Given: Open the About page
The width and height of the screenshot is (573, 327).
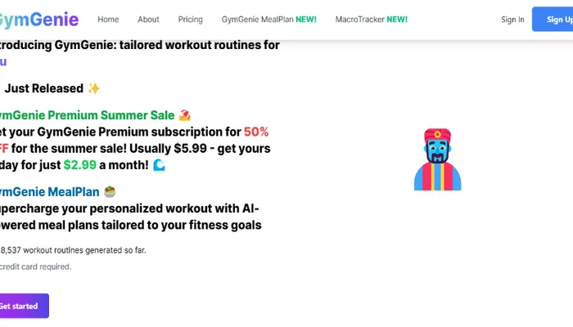Looking at the screenshot, I should (148, 19).
